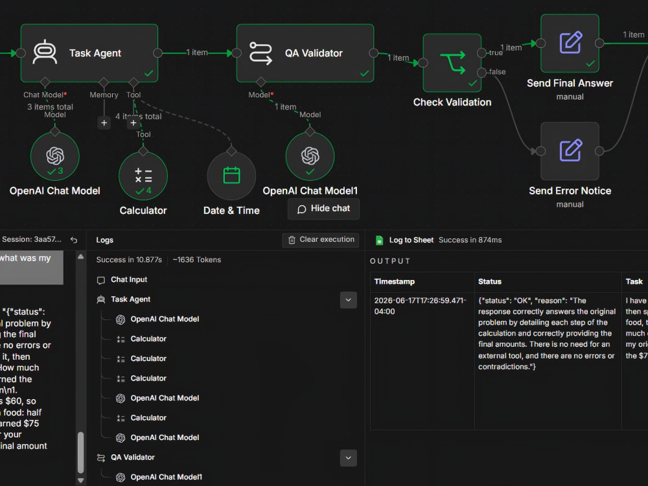Click the session reset arrow icon

pos(74,240)
